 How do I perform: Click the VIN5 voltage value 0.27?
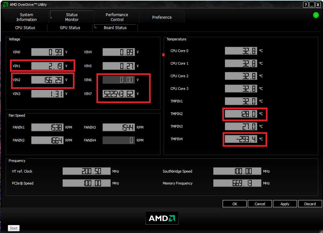[119, 66]
